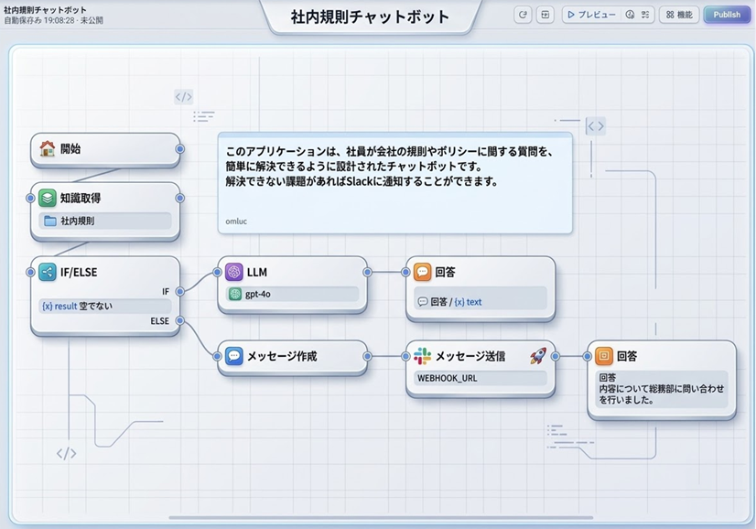
Task: Click the メッセージ送信 node title
Action: (x=470, y=356)
